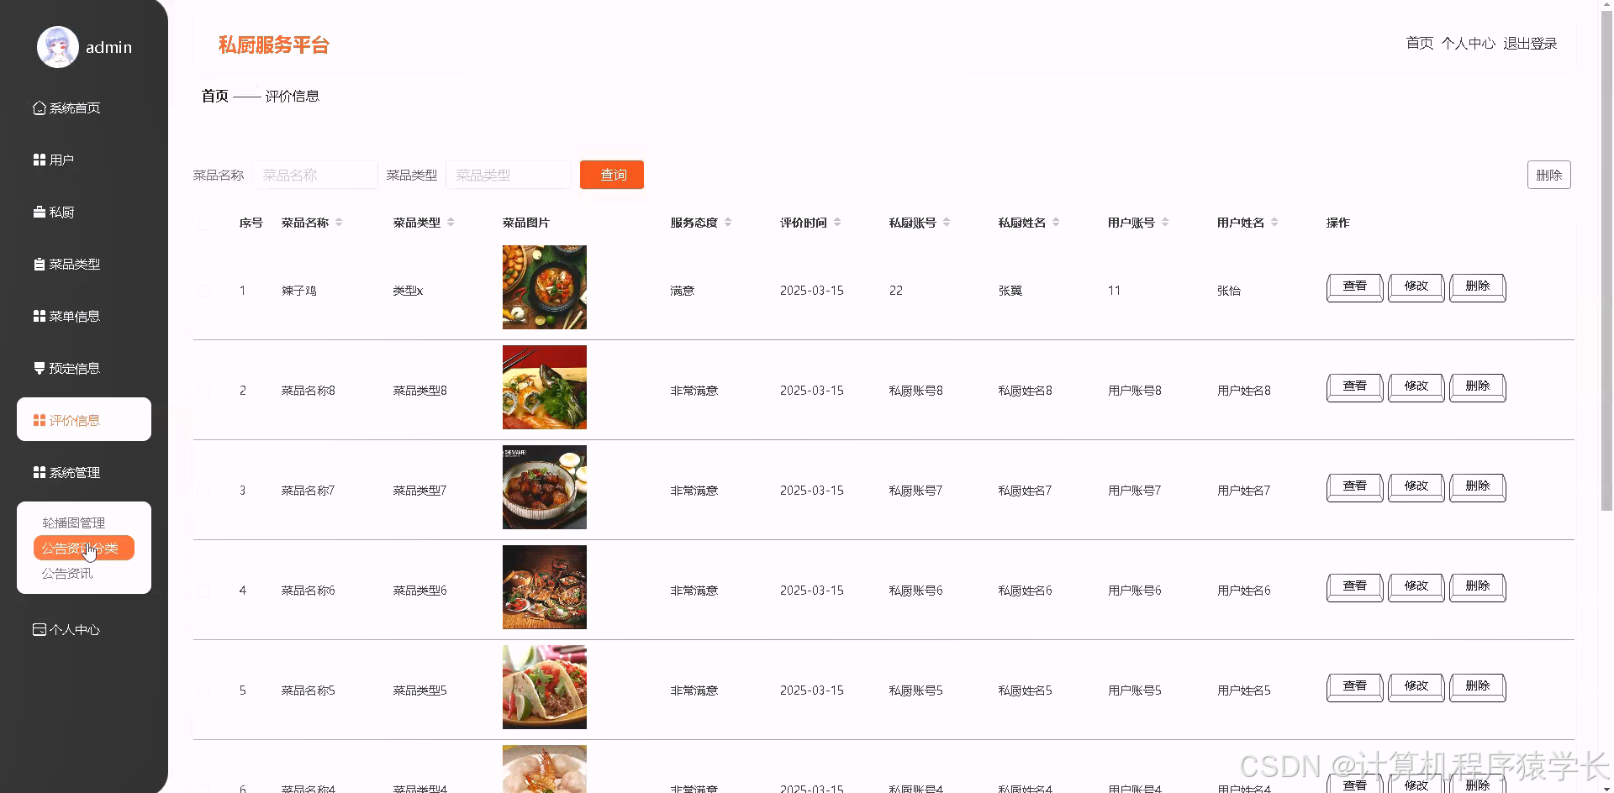
Task: Open the 菜品名称5 taco image
Action: pyautogui.click(x=545, y=687)
